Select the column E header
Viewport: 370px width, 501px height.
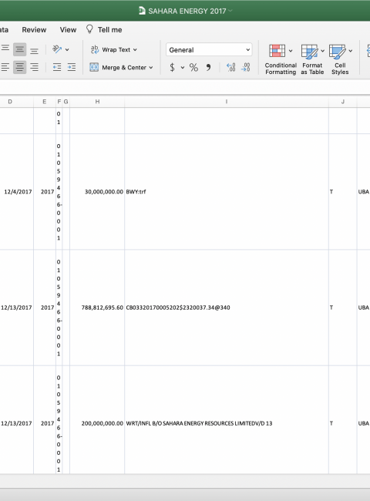click(x=45, y=102)
